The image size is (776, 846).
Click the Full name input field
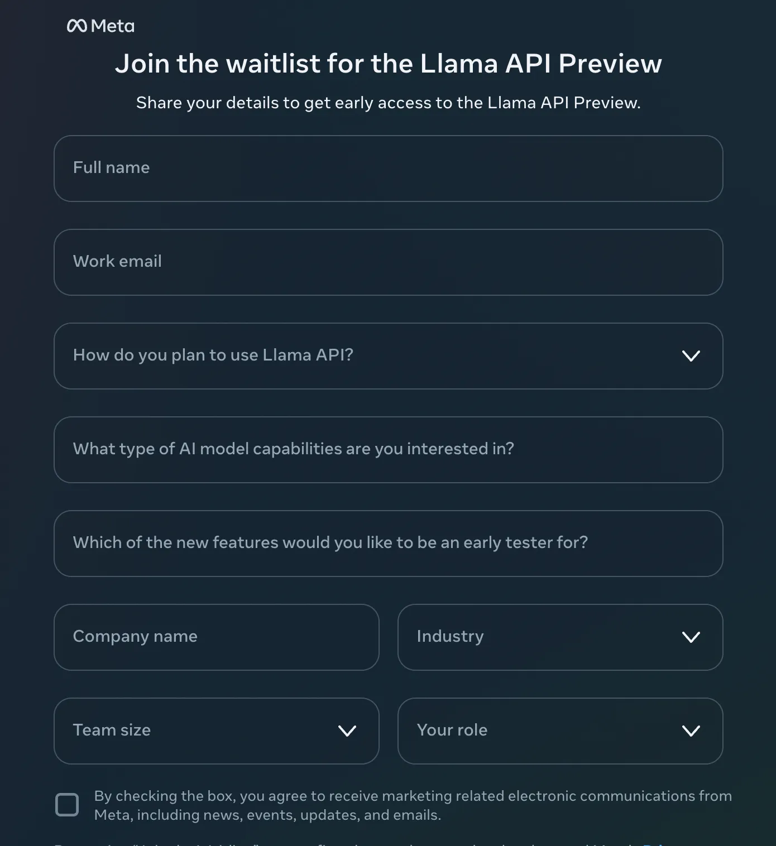click(x=388, y=169)
